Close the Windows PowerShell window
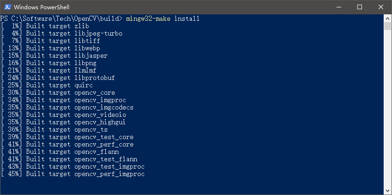This screenshot has height=195, width=392. coord(381,7)
